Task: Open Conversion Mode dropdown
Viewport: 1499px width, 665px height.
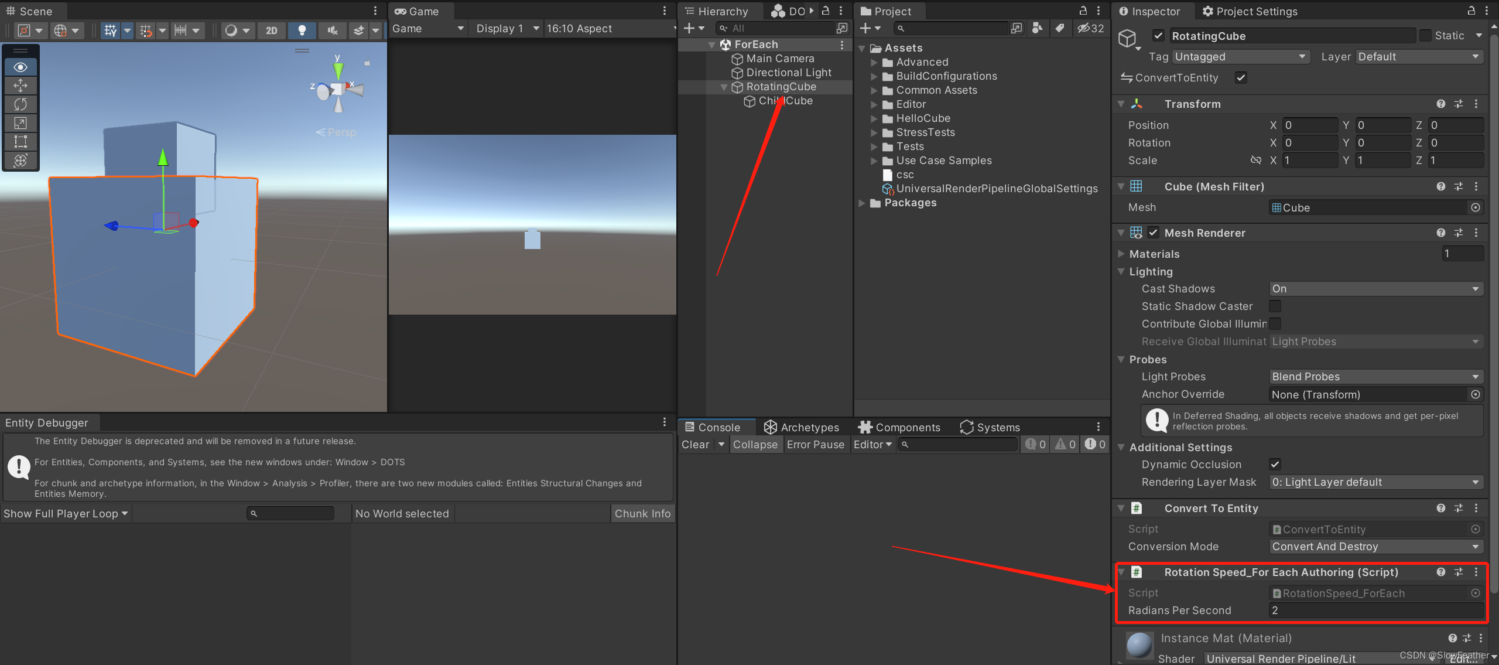Action: point(1375,547)
